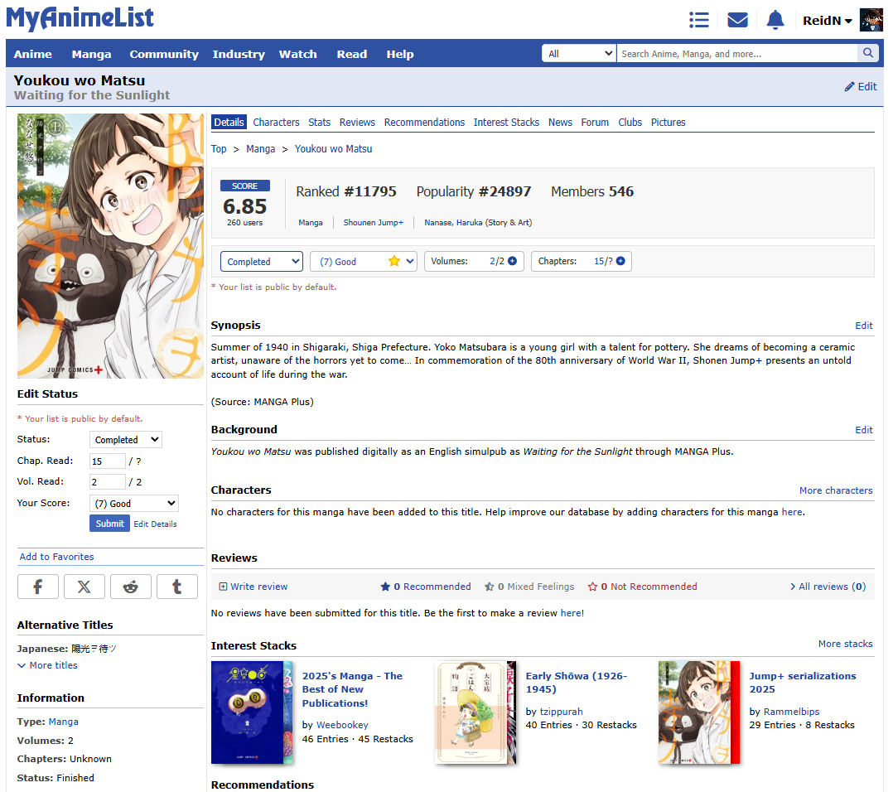The height and width of the screenshot is (792, 893).
Task: Click the manga cover image
Action: [110, 246]
